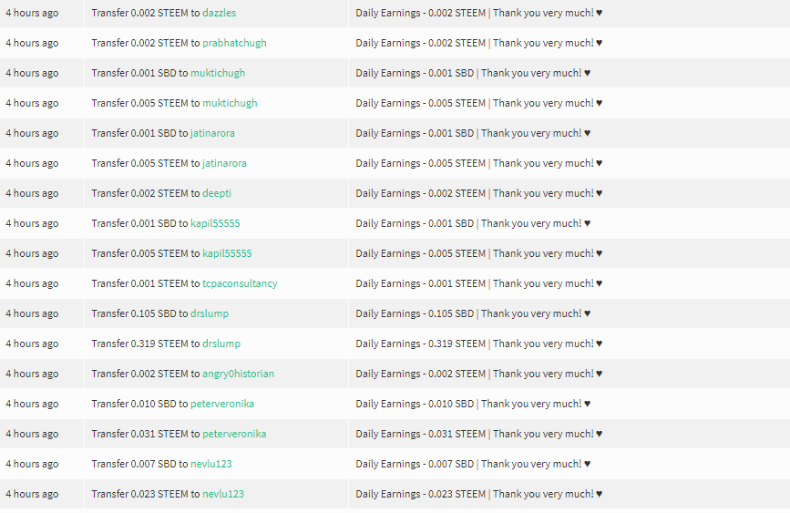
Task: Select memo text for the prabhatchugh transfer
Action: [478, 44]
